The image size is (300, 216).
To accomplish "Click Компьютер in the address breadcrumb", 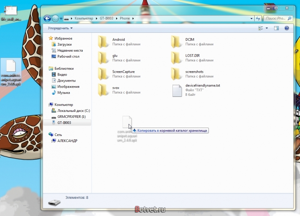I will [84, 18].
